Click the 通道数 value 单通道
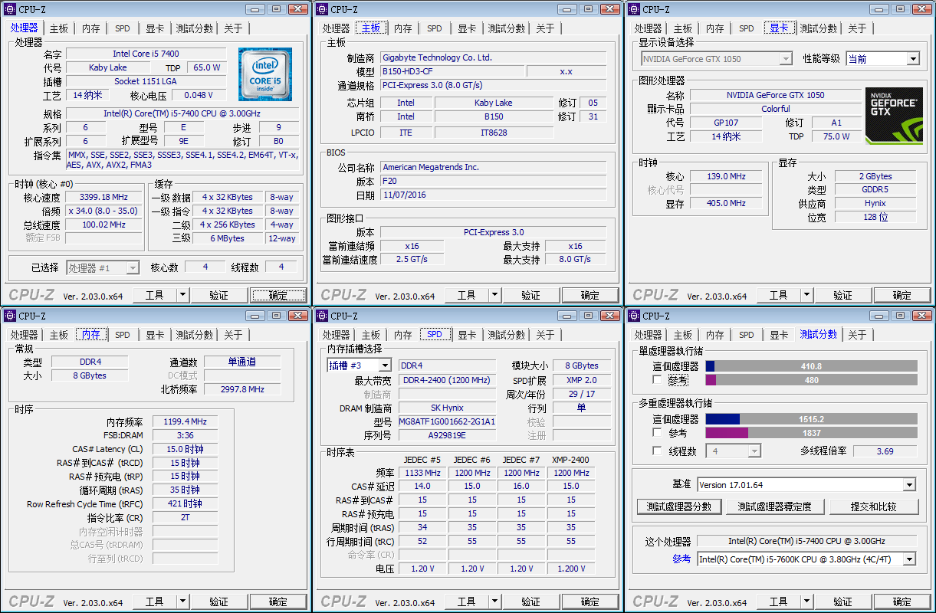 pyautogui.click(x=242, y=362)
